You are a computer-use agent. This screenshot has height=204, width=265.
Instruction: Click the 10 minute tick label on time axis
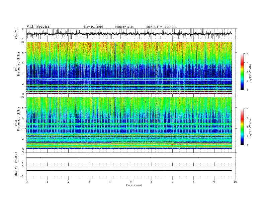point(235,182)
